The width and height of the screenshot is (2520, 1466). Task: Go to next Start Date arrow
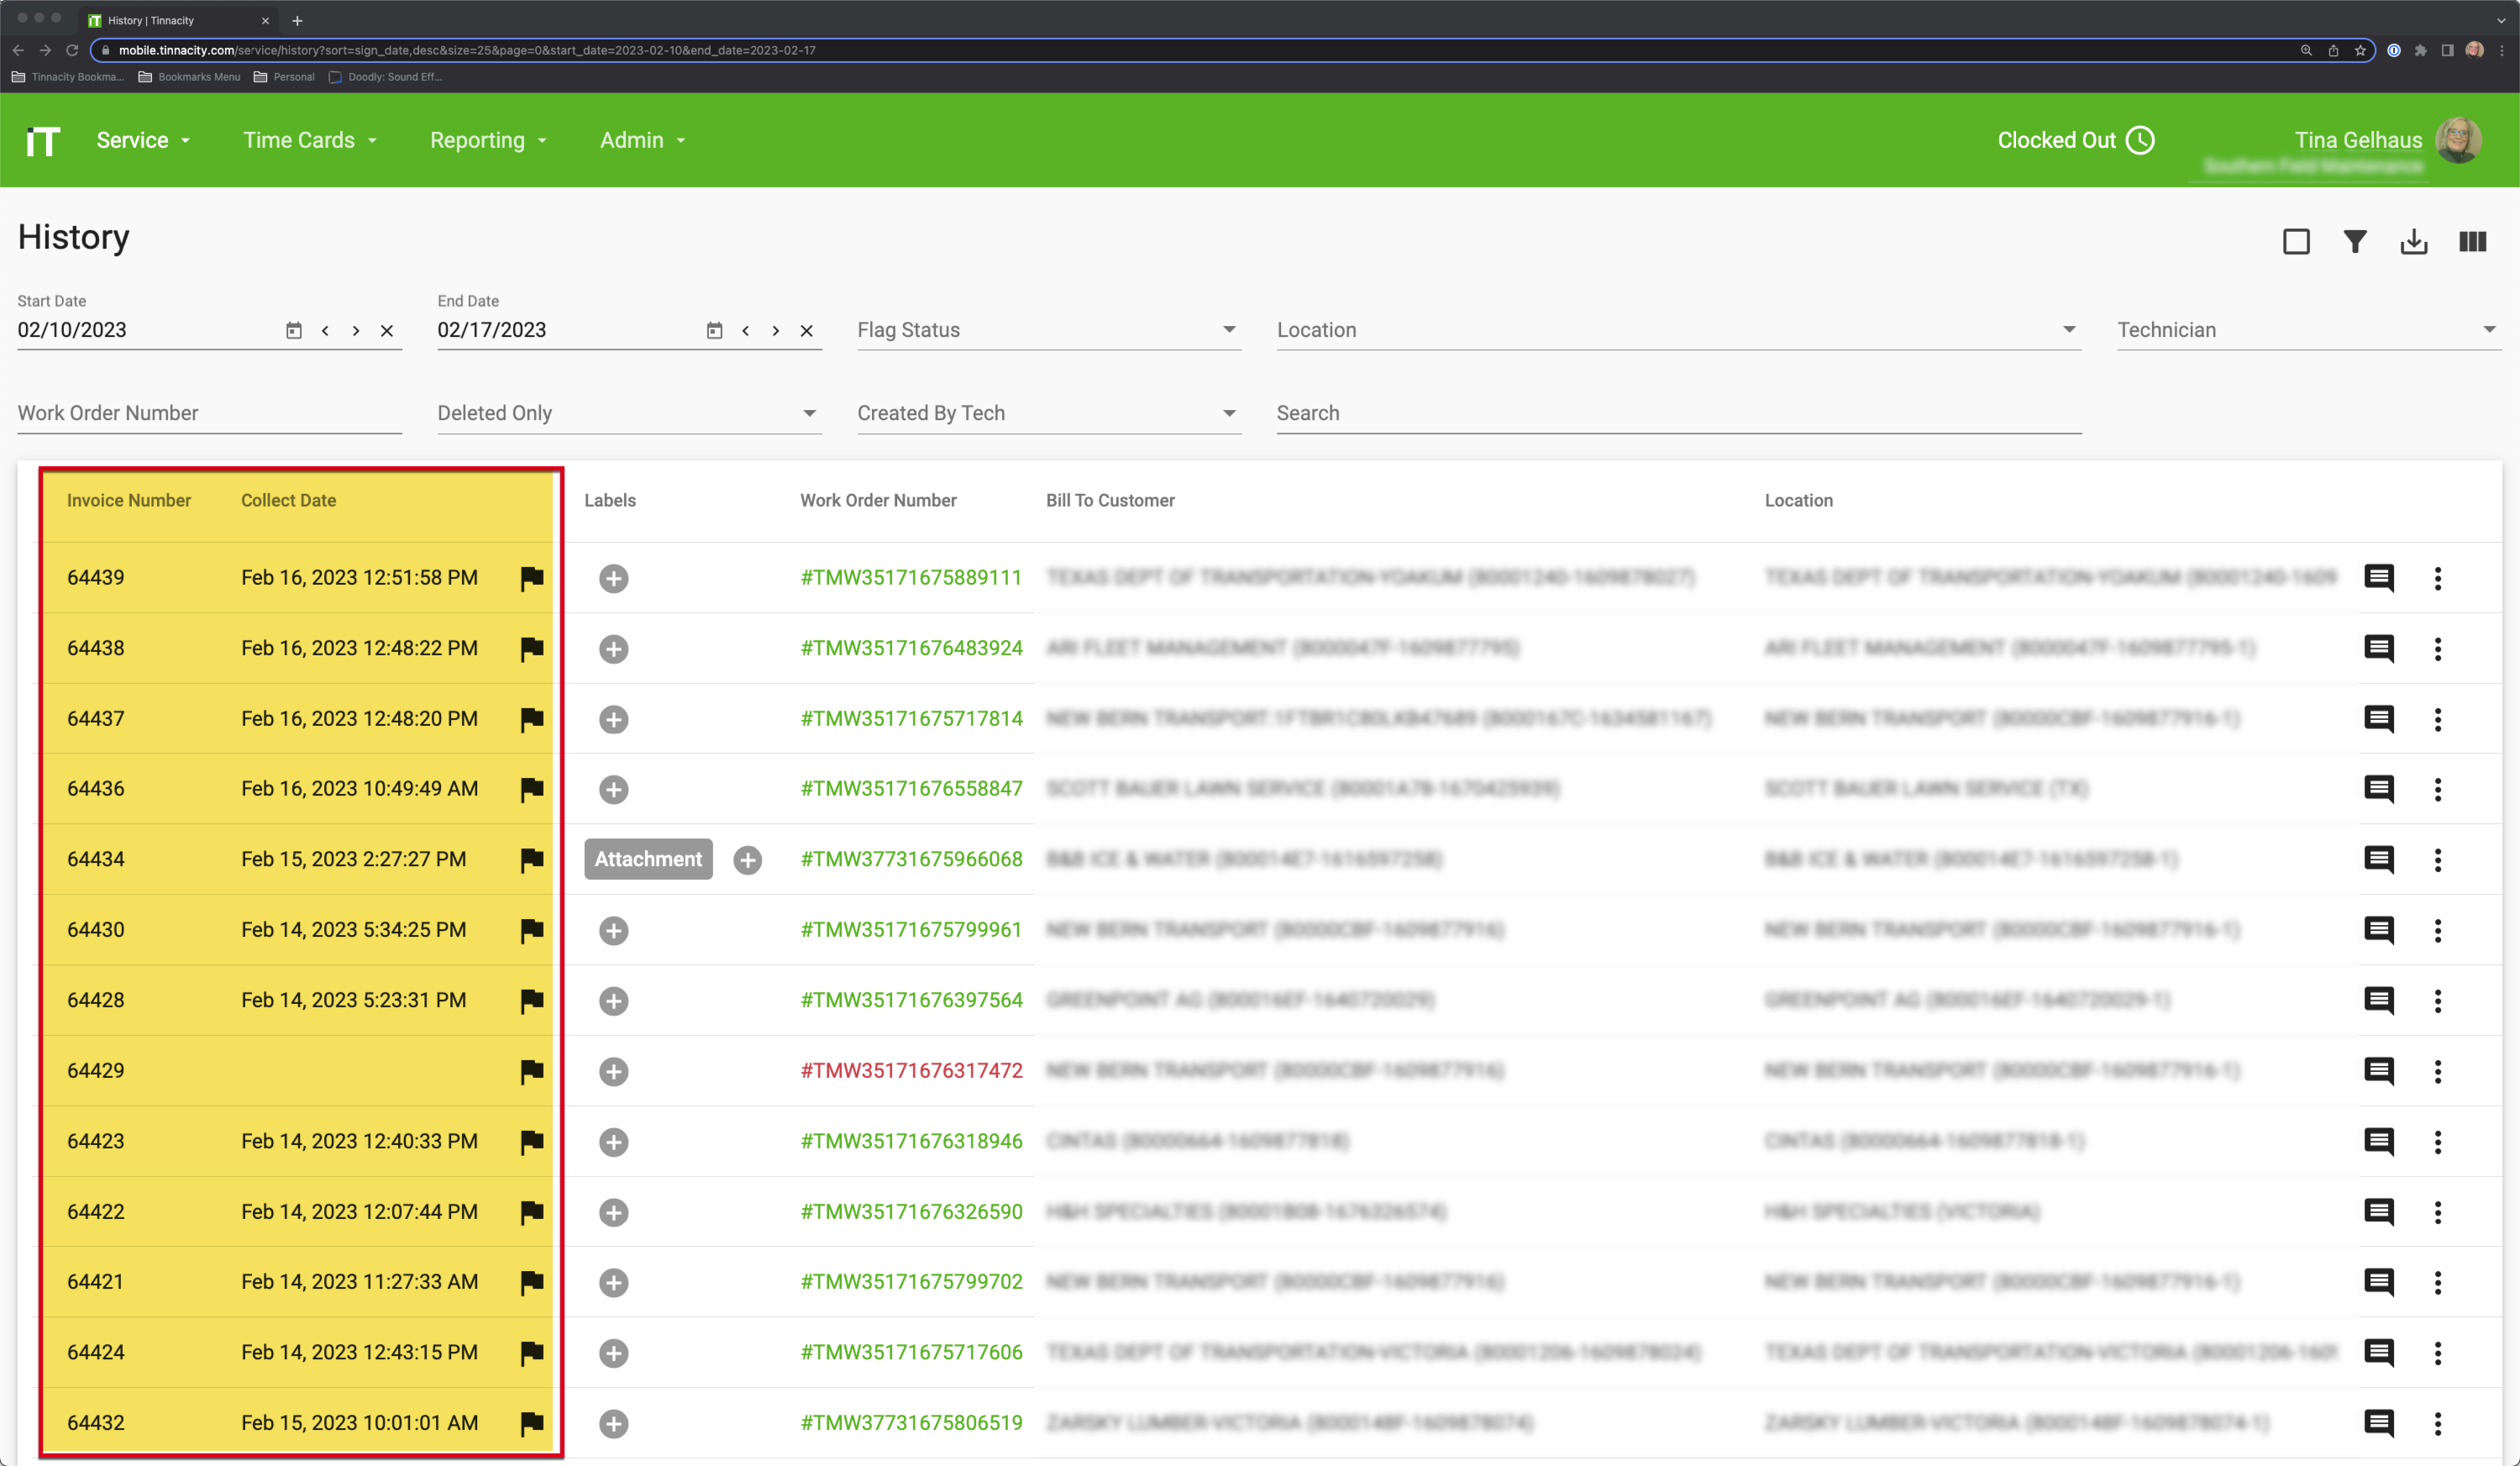(356, 330)
